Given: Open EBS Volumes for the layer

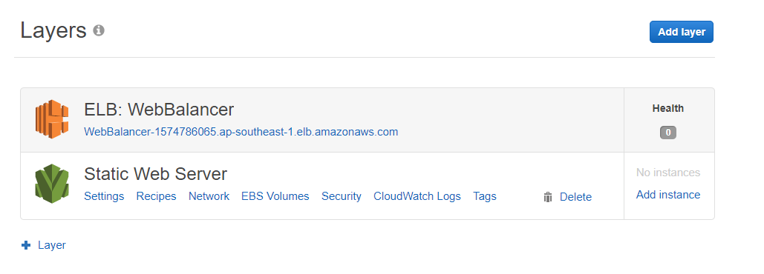Looking at the screenshot, I should (275, 196).
